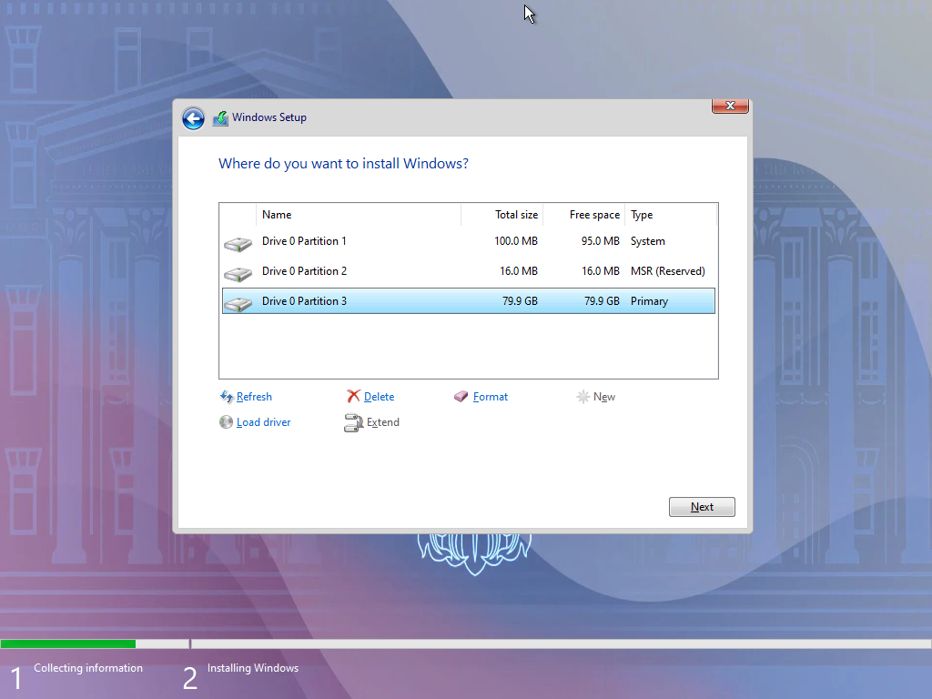Click the MSR (Reserved) type cell
Viewport: 932px width, 699px height.
[667, 271]
